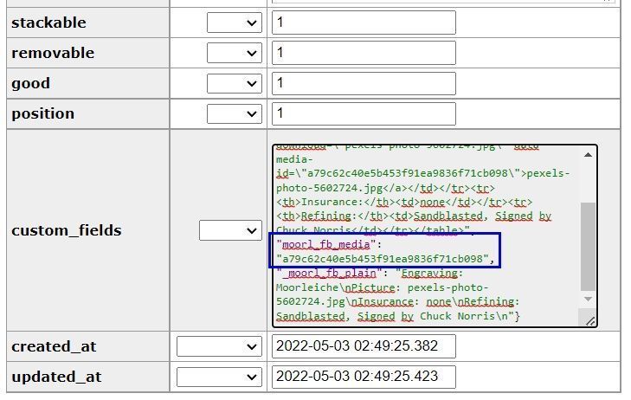Open the updated_at function dropdown
631x400 pixels.
(218, 377)
